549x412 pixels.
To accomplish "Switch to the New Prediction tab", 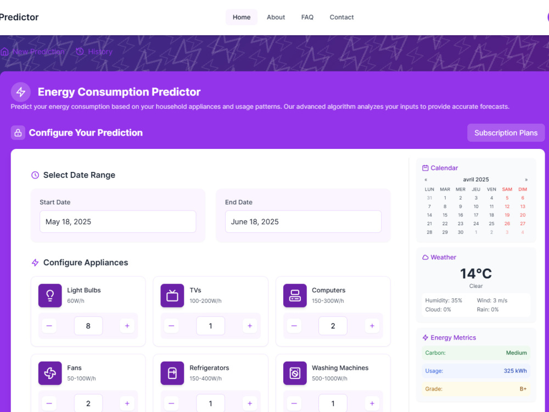I will click(x=32, y=52).
